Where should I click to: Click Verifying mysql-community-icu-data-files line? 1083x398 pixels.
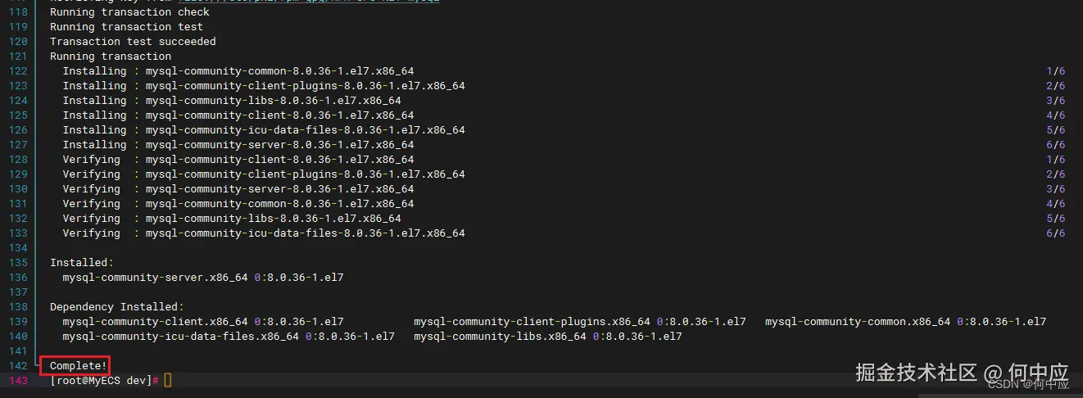[x=264, y=233]
